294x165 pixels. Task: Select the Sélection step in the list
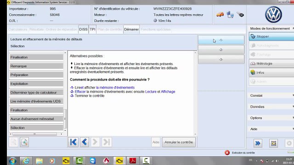(36, 127)
